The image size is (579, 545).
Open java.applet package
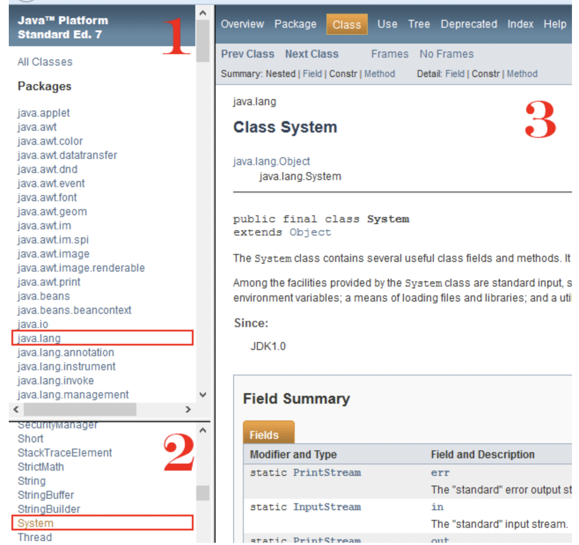coord(44,113)
